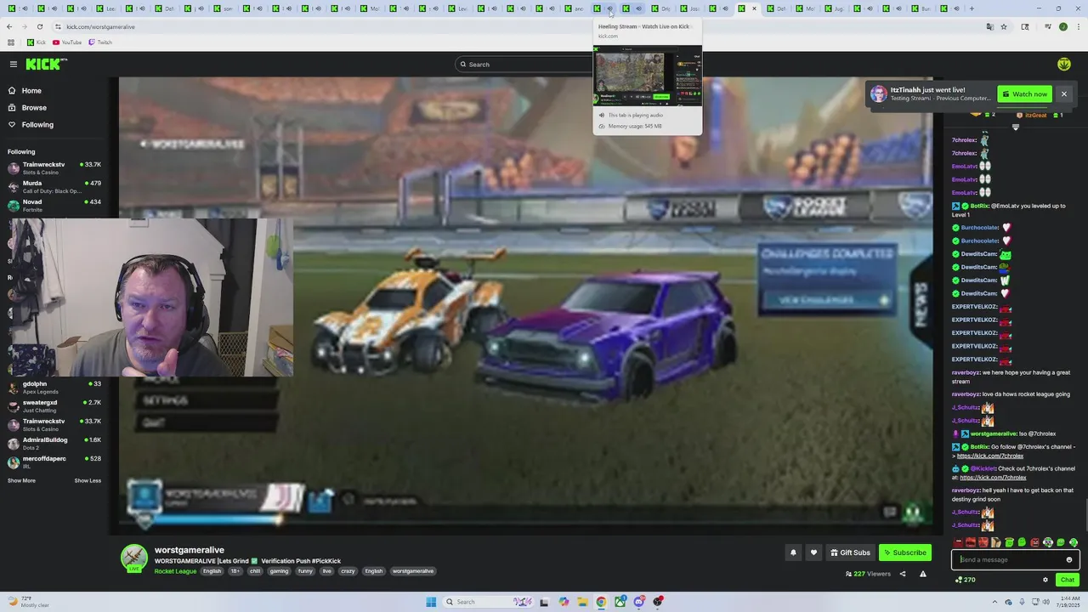The image size is (1088, 612).
Task: Bookmark this page with star icon
Action: tap(1004, 26)
